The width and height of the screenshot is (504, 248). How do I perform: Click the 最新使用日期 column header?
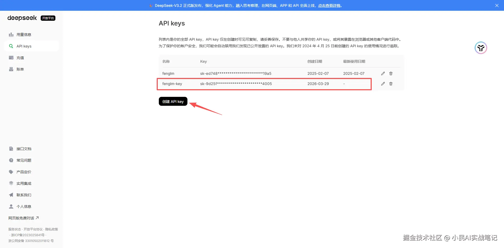click(x=354, y=61)
